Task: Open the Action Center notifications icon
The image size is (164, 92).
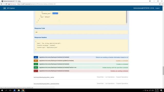Action: point(161,90)
